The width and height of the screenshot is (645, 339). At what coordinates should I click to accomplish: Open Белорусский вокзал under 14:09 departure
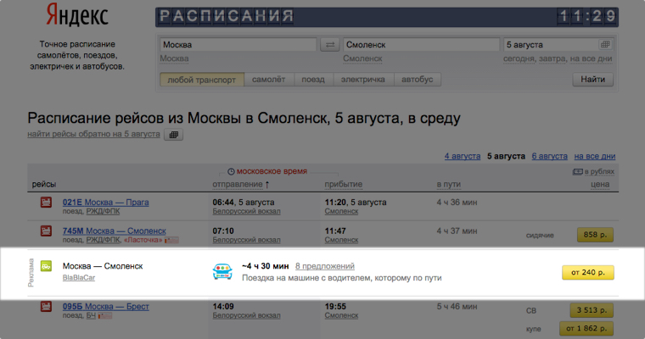click(x=246, y=315)
